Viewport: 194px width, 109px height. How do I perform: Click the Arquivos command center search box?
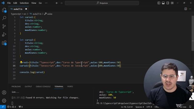102,3
